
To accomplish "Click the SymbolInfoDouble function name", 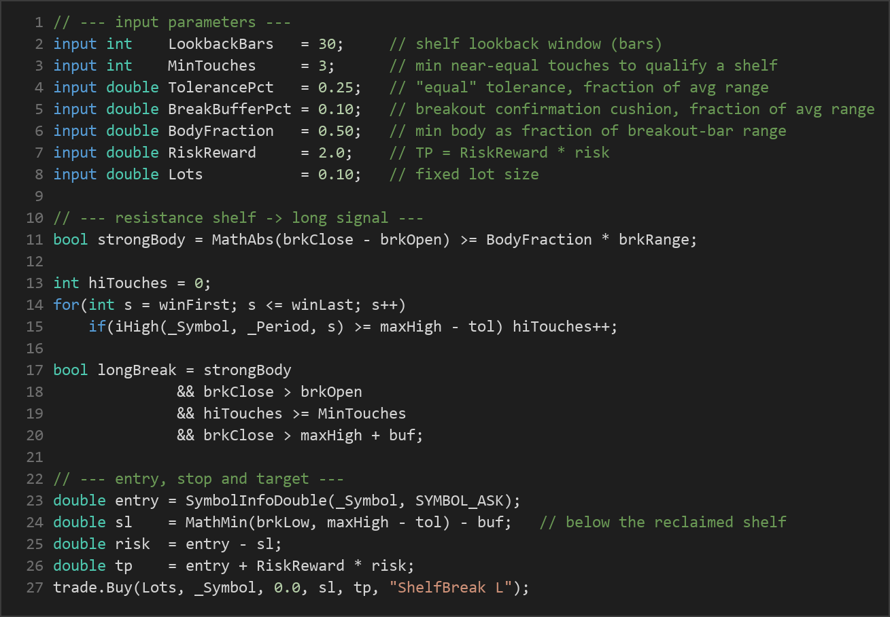I will pyautogui.click(x=256, y=500).
